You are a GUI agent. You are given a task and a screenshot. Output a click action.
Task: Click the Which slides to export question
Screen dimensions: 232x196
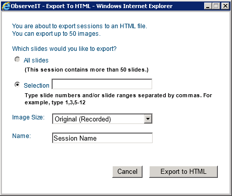coord(64,49)
